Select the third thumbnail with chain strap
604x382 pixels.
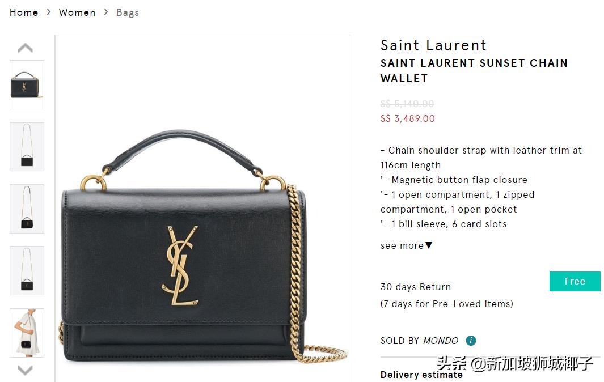tap(27, 209)
